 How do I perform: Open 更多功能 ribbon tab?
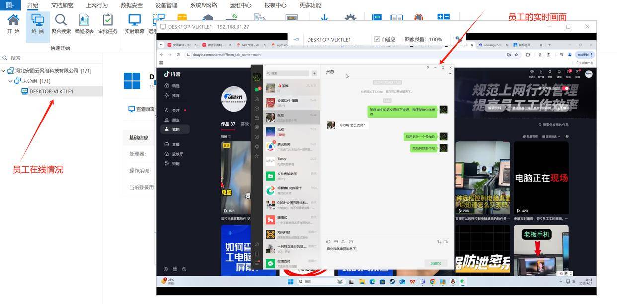(310, 5)
